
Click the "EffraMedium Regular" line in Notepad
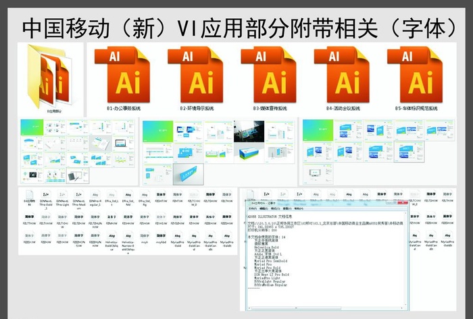[270, 285]
